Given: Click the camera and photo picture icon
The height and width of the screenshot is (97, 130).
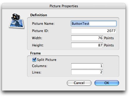Looking at the screenshot, I should coord(17,21).
